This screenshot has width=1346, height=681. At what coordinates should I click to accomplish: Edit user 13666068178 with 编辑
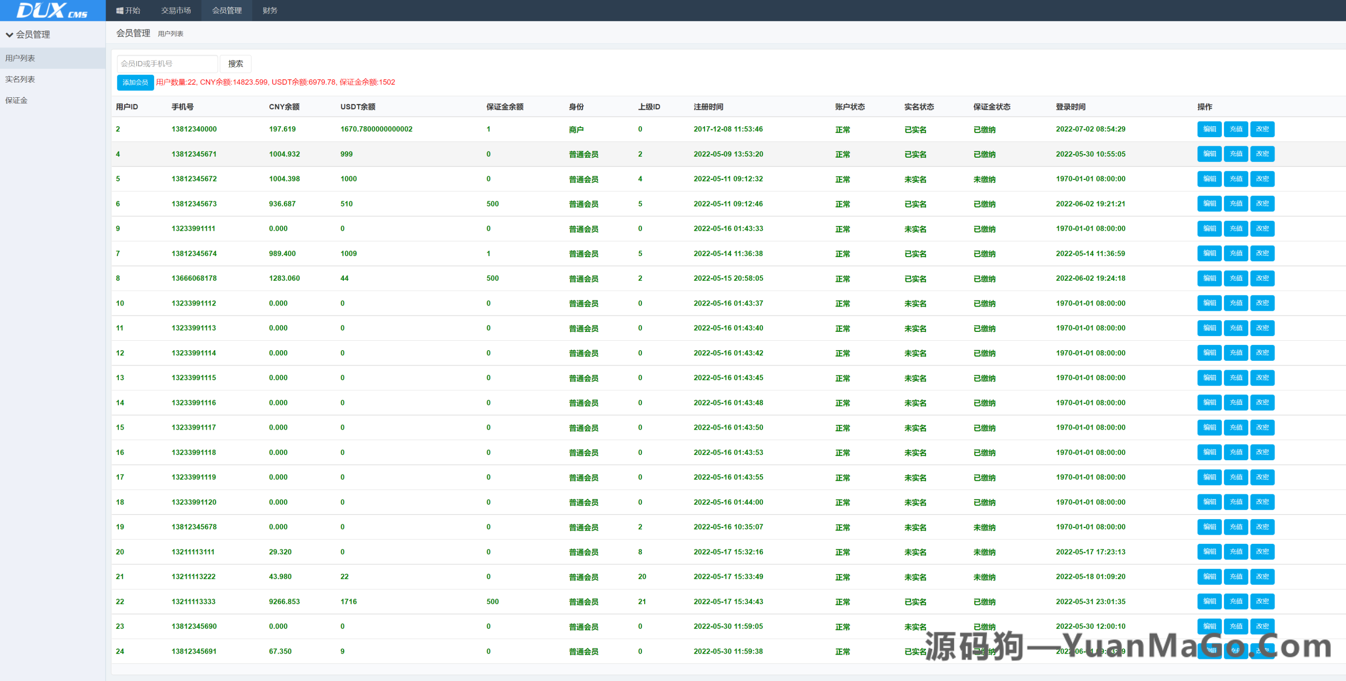point(1209,278)
